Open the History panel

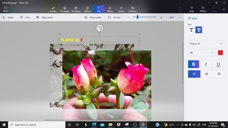pyautogui.click(x=203, y=9)
